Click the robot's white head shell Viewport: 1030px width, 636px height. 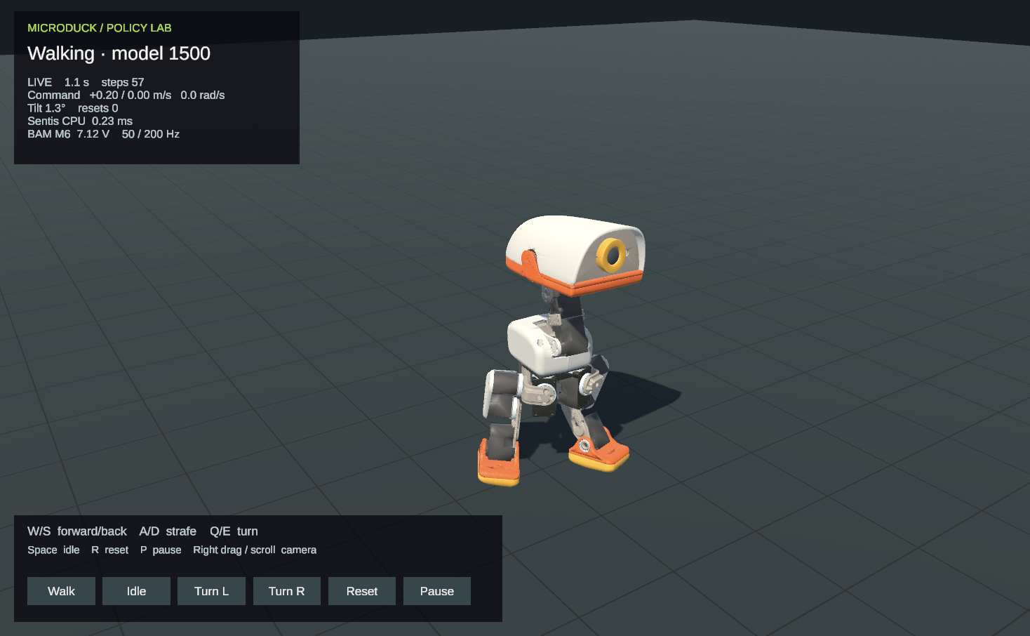click(x=561, y=246)
